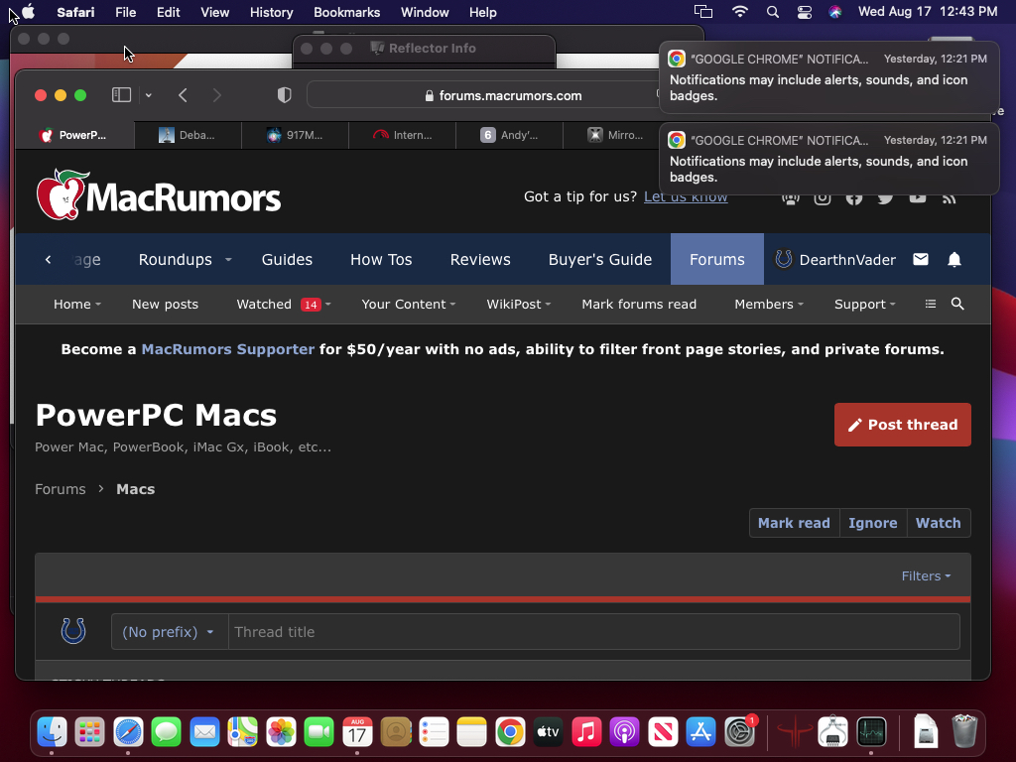The image size is (1016, 762).
Task: Open Activity Monitor in the dock
Action: click(x=871, y=732)
